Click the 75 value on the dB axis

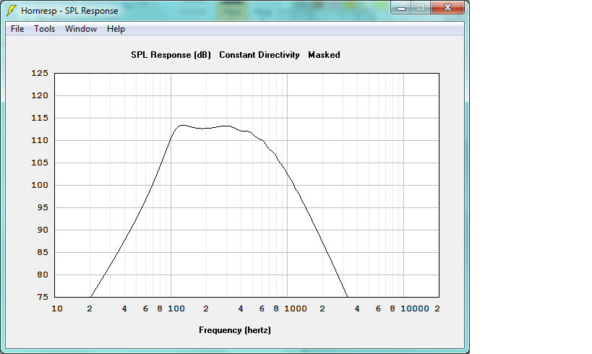pos(43,297)
